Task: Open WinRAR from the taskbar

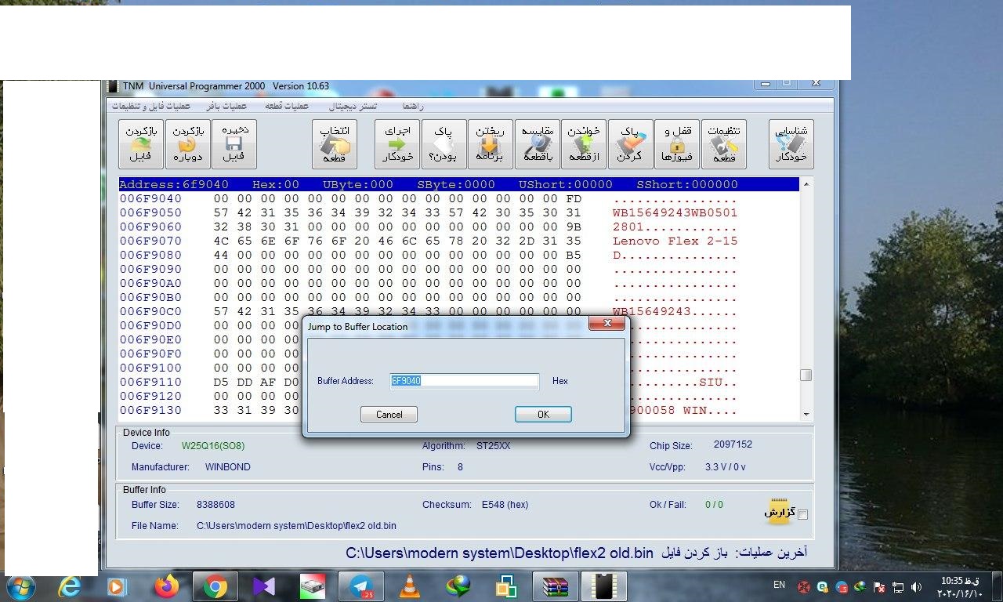Action: (x=556, y=586)
